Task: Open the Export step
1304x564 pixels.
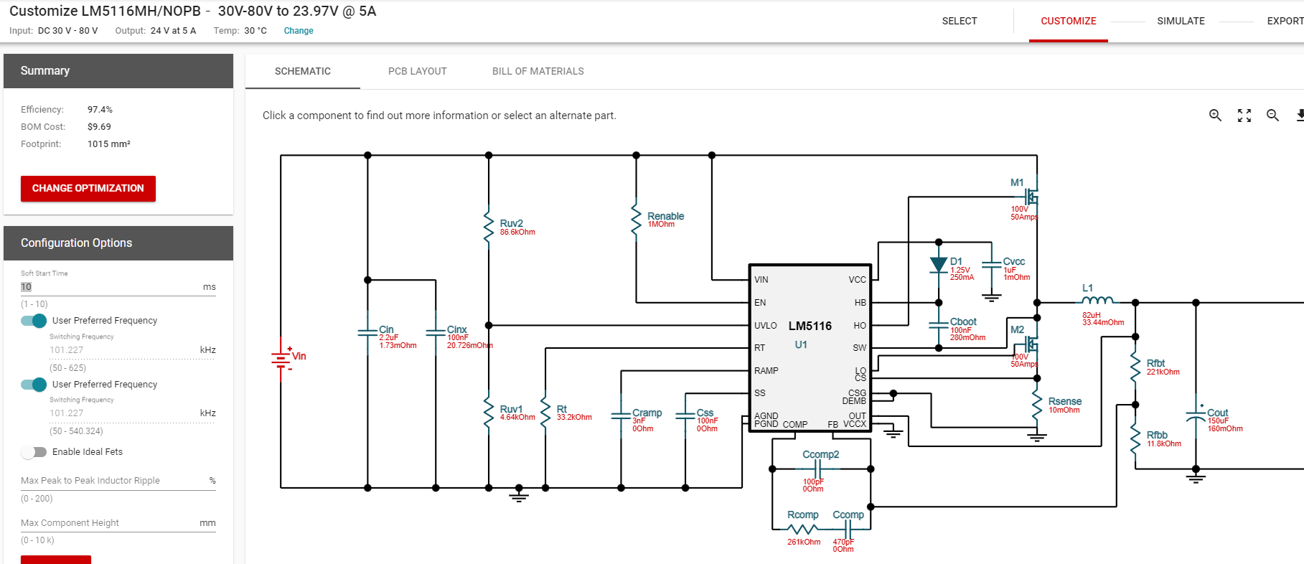Action: point(1285,21)
